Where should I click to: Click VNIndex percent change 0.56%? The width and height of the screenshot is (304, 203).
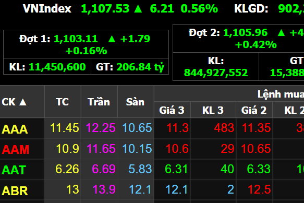pos(199,9)
